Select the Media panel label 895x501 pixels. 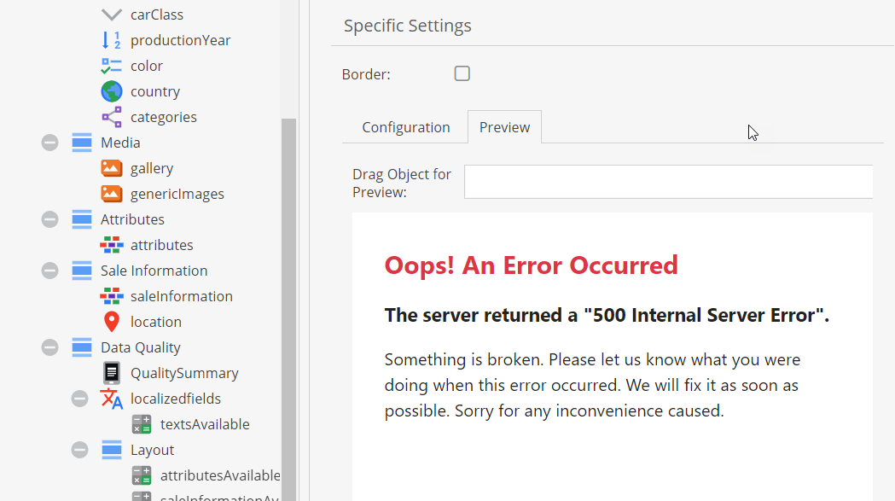tap(120, 143)
